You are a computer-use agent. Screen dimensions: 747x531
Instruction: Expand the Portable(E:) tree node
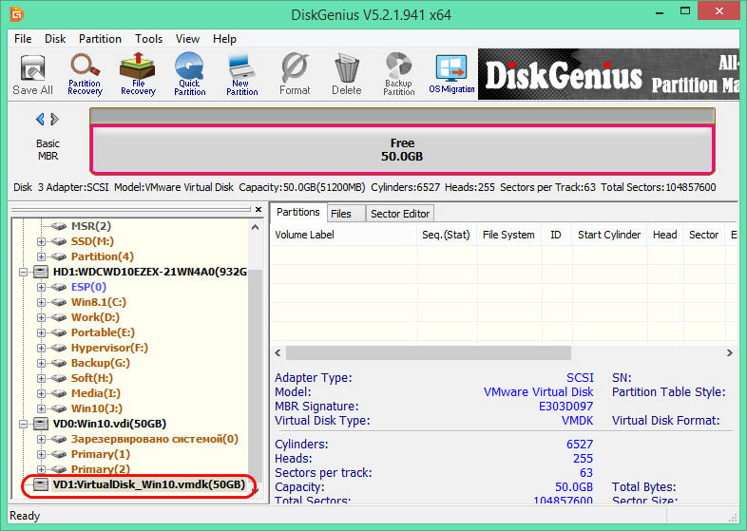click(x=42, y=332)
